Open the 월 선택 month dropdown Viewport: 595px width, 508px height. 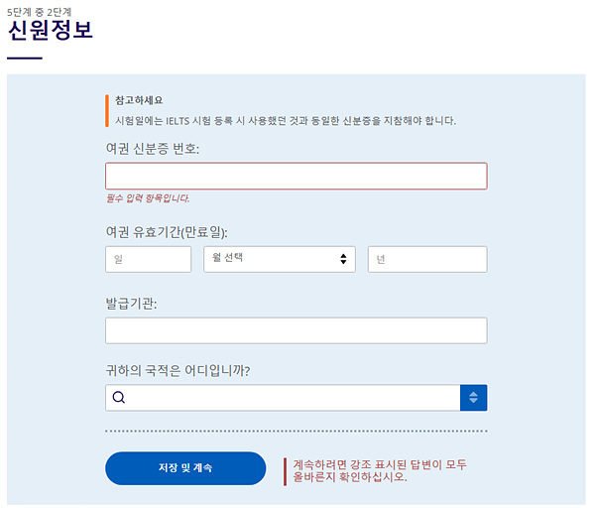(279, 259)
